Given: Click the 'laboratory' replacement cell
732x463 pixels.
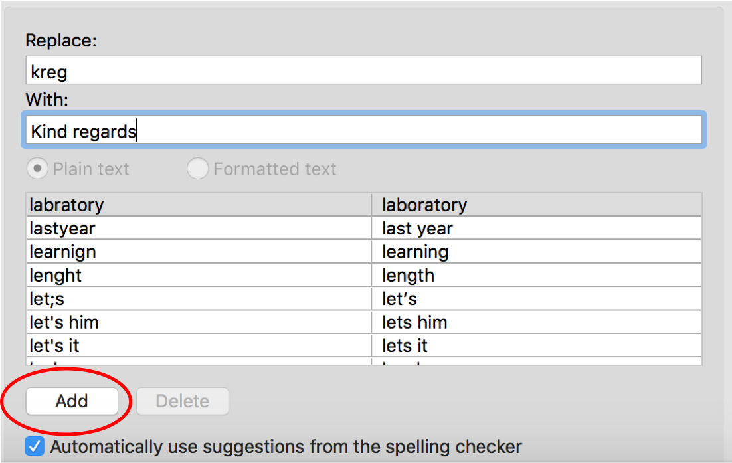Looking at the screenshot, I should click(x=424, y=205).
